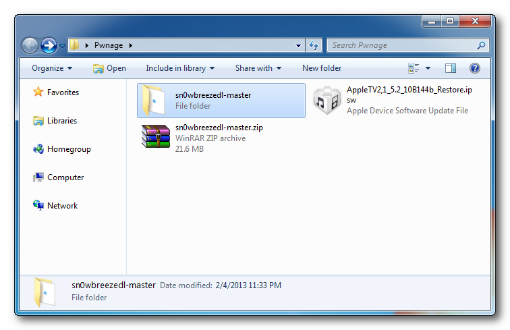The height and width of the screenshot is (330, 510).
Task: Click the Favorites star icon
Action: [x=38, y=92]
